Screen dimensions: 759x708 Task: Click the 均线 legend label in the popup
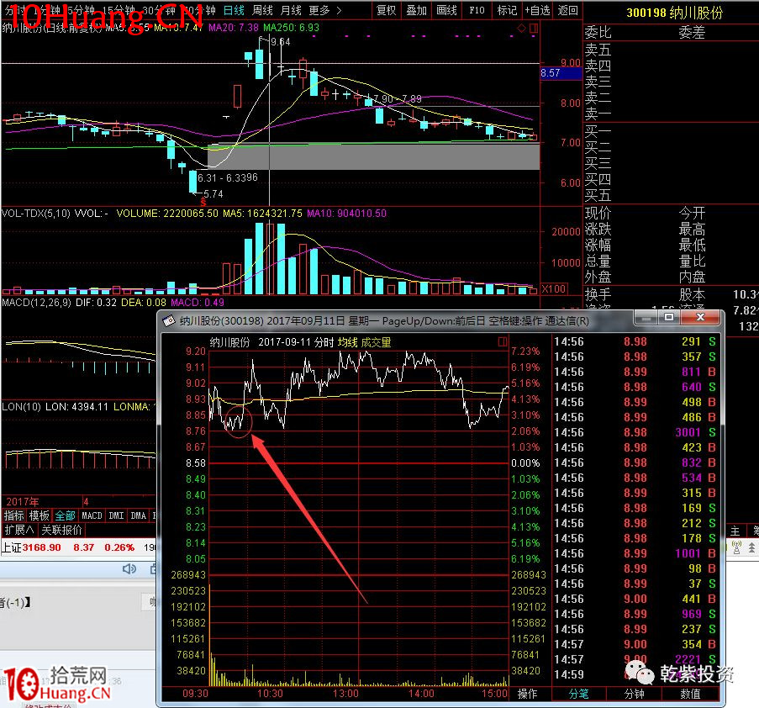(x=347, y=342)
